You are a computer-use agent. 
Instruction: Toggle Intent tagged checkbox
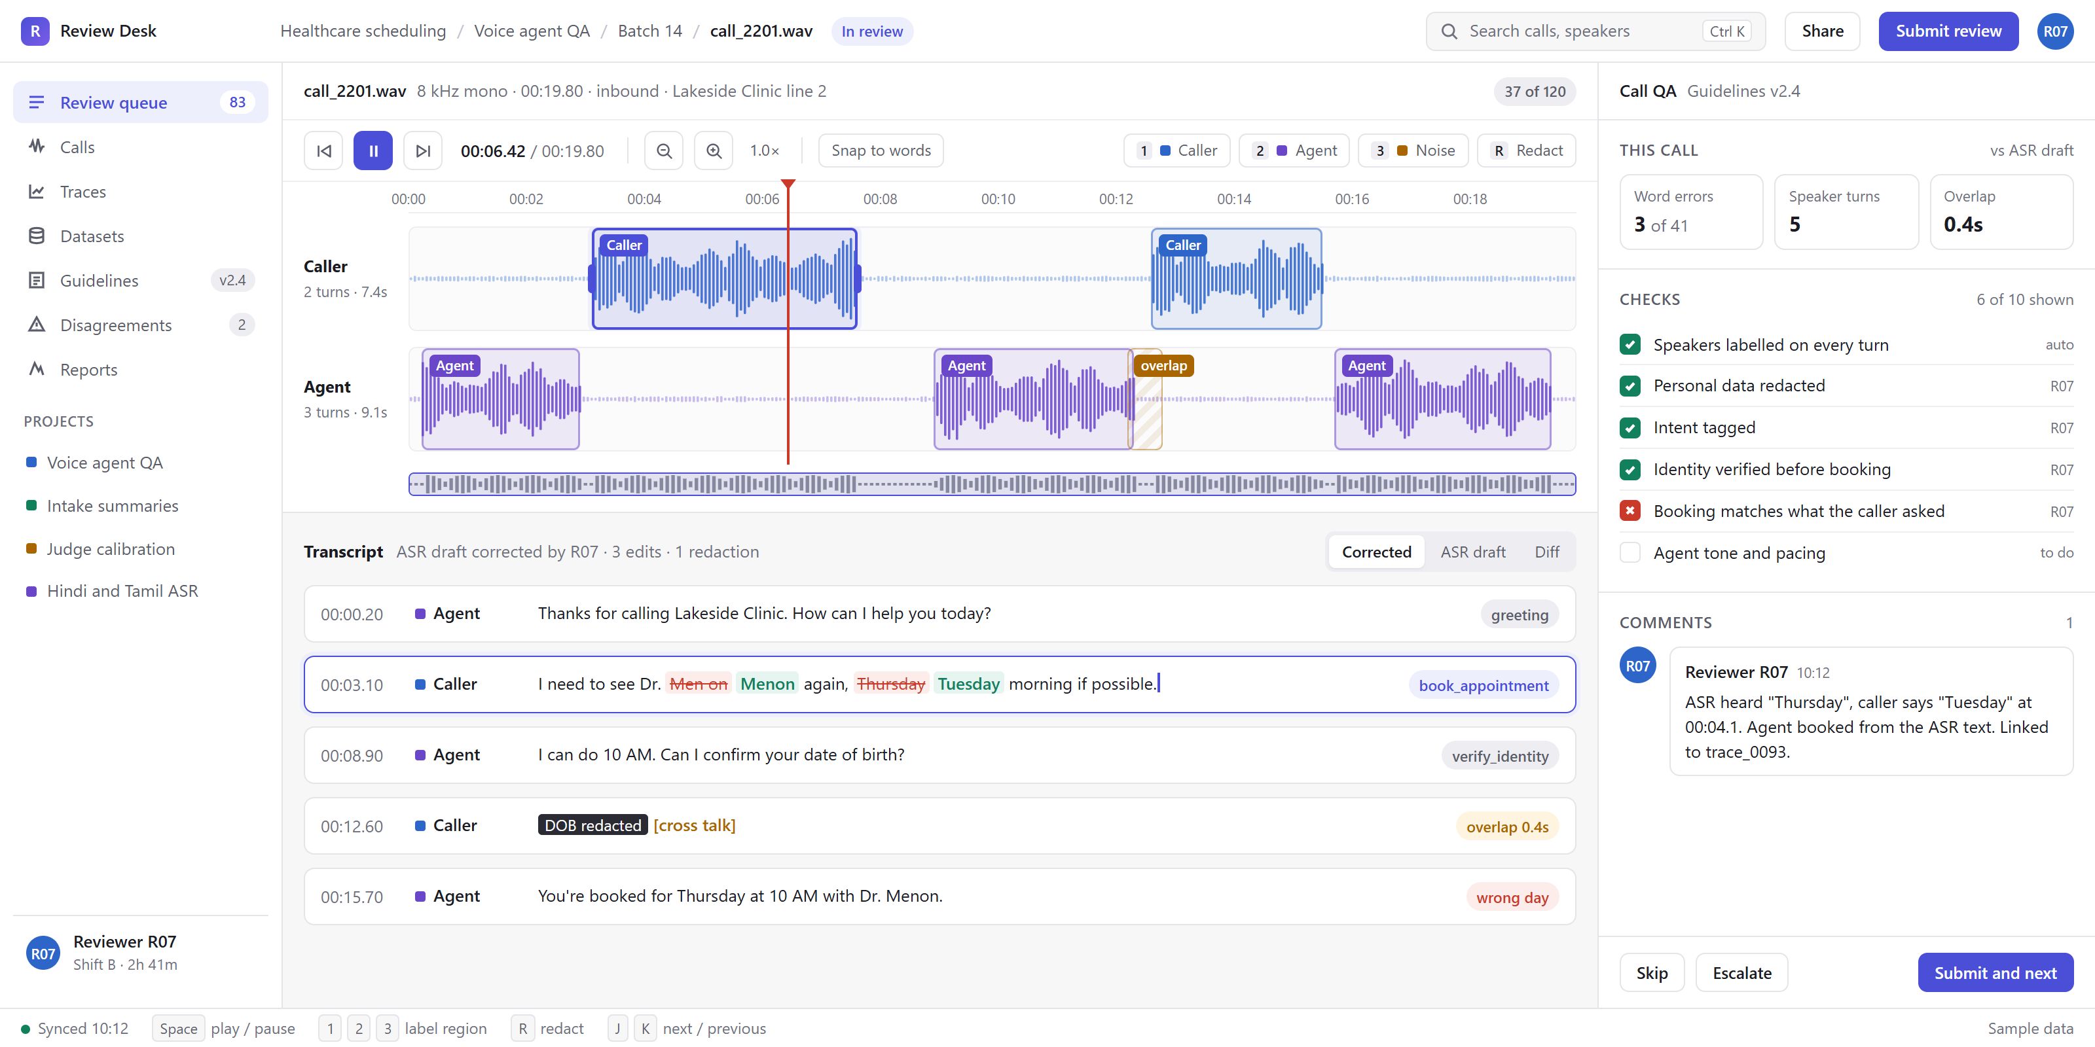point(1630,427)
